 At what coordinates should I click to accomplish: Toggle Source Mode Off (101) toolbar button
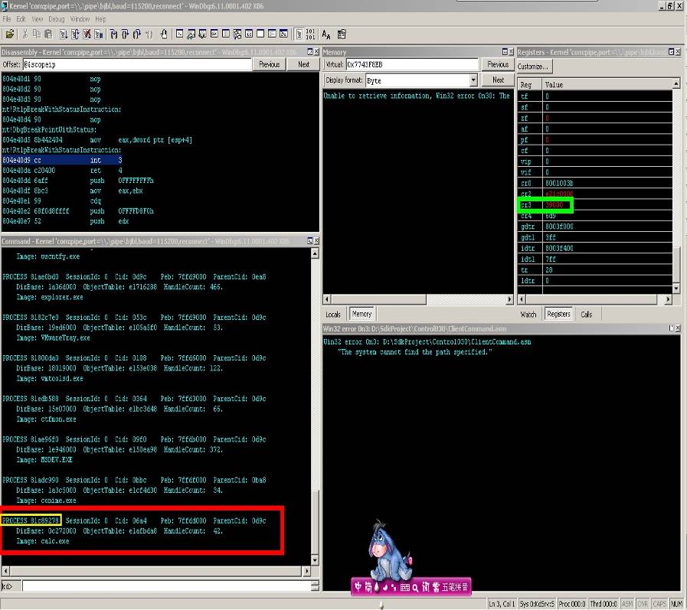click(311, 34)
